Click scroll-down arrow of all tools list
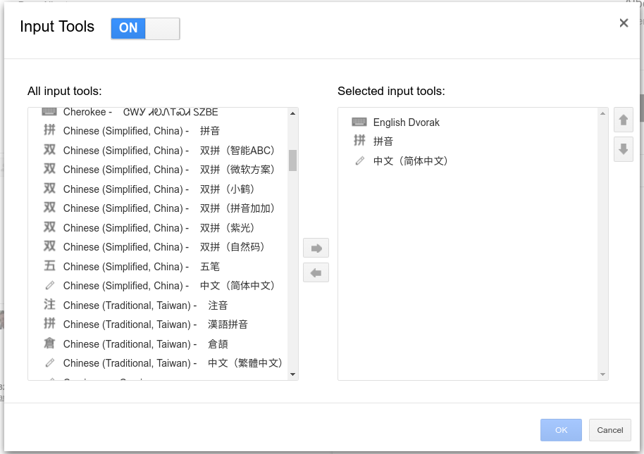This screenshot has height=454, width=644. 292,374
